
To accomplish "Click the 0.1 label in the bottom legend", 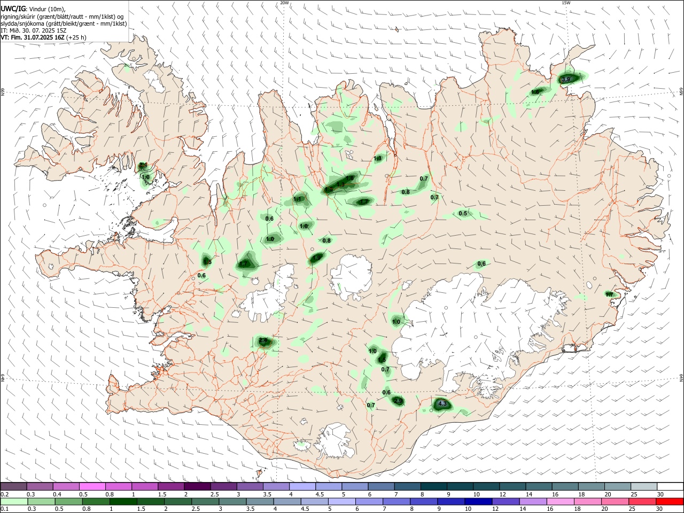I will pos(5,509).
